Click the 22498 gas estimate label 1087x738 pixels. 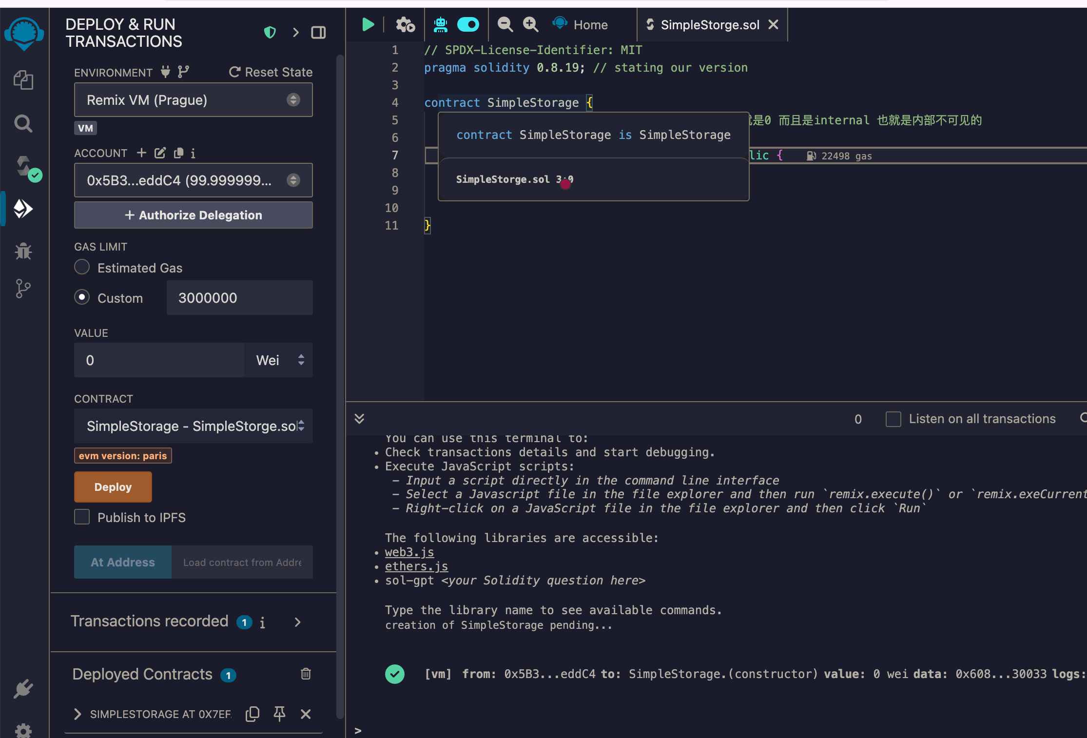pos(839,156)
